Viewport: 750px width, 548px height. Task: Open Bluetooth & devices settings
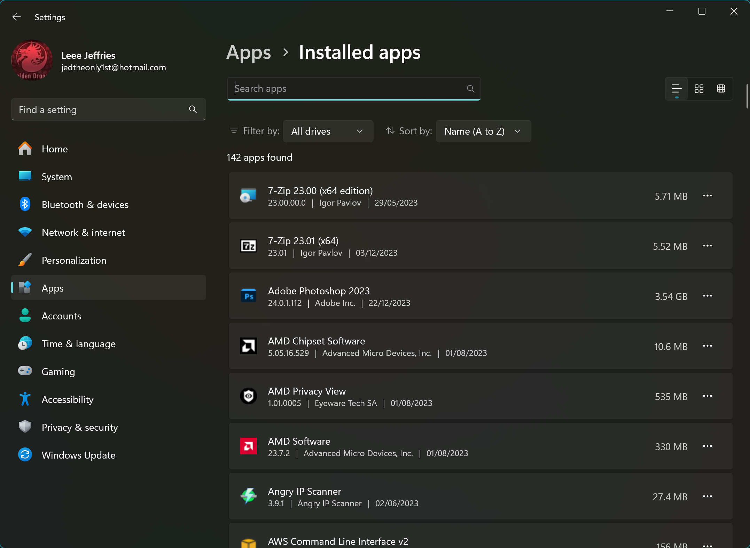[x=108, y=205]
